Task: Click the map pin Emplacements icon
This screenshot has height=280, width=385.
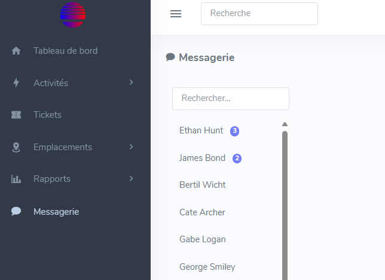Action: 16,147
